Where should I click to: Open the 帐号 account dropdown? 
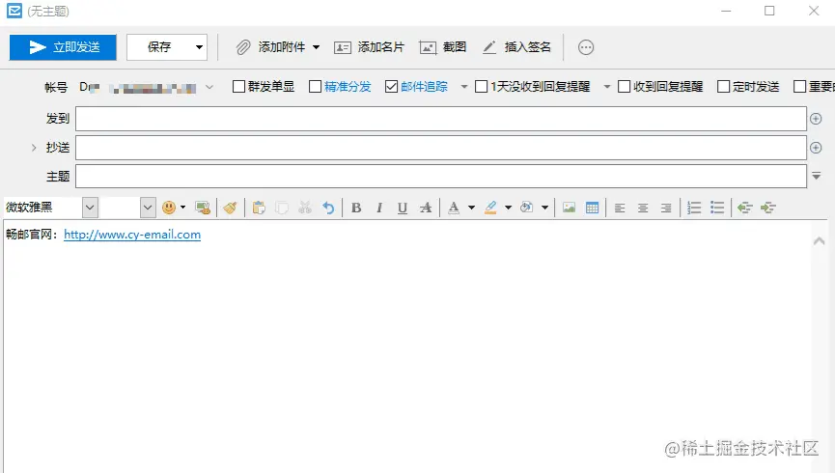pos(209,87)
